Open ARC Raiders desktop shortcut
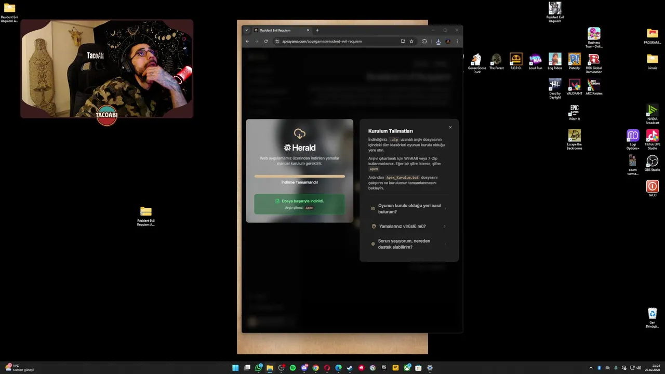 point(594,87)
